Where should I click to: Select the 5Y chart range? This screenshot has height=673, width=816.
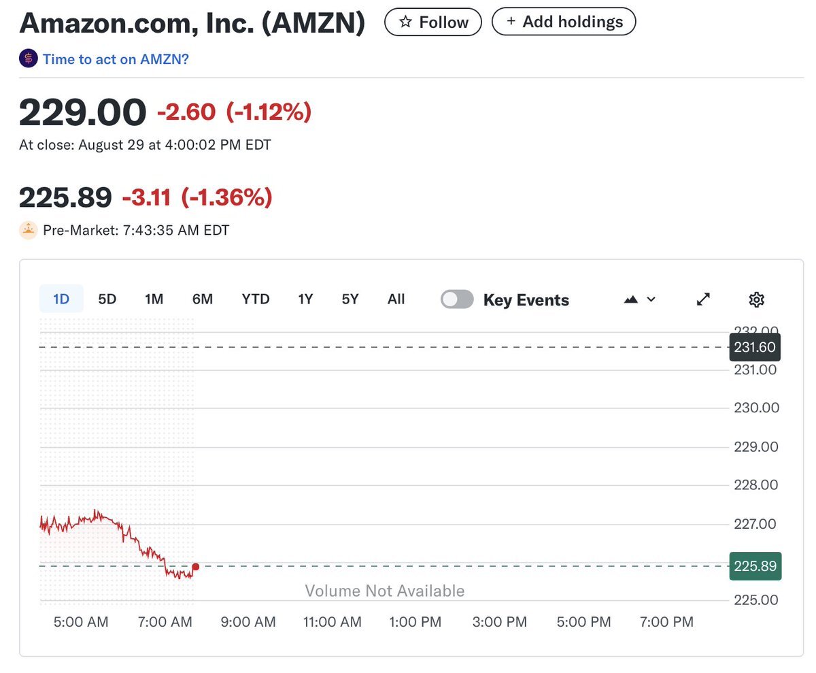point(350,299)
